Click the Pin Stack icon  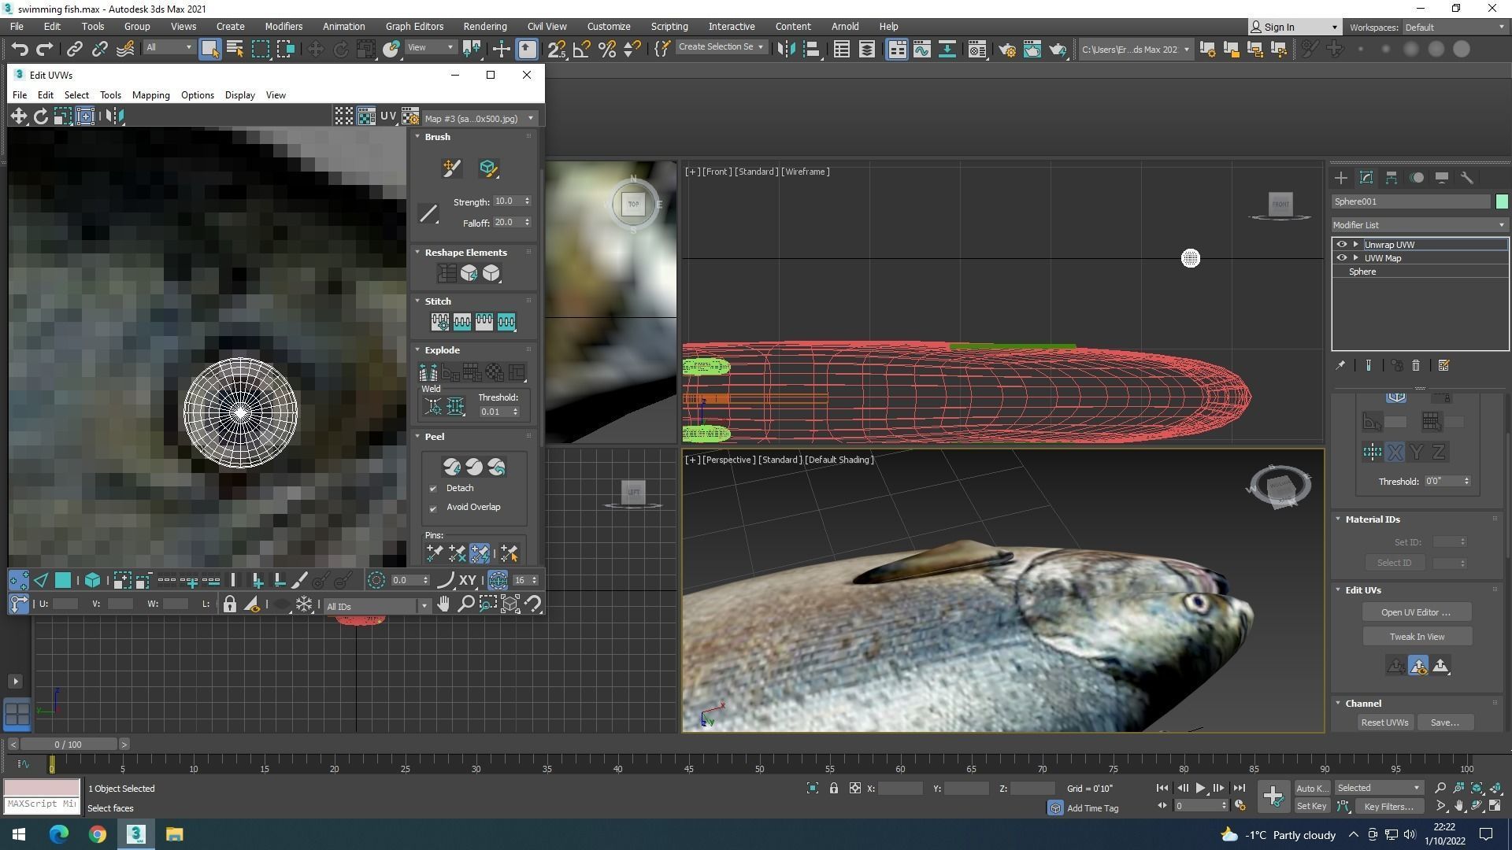[x=1340, y=365]
